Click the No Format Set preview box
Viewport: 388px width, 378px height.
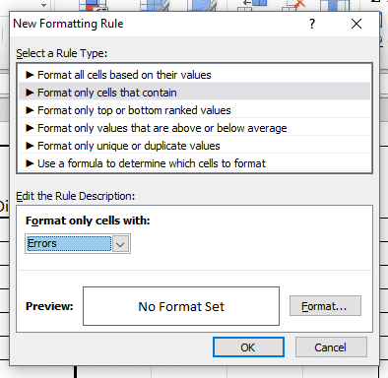pos(181,306)
